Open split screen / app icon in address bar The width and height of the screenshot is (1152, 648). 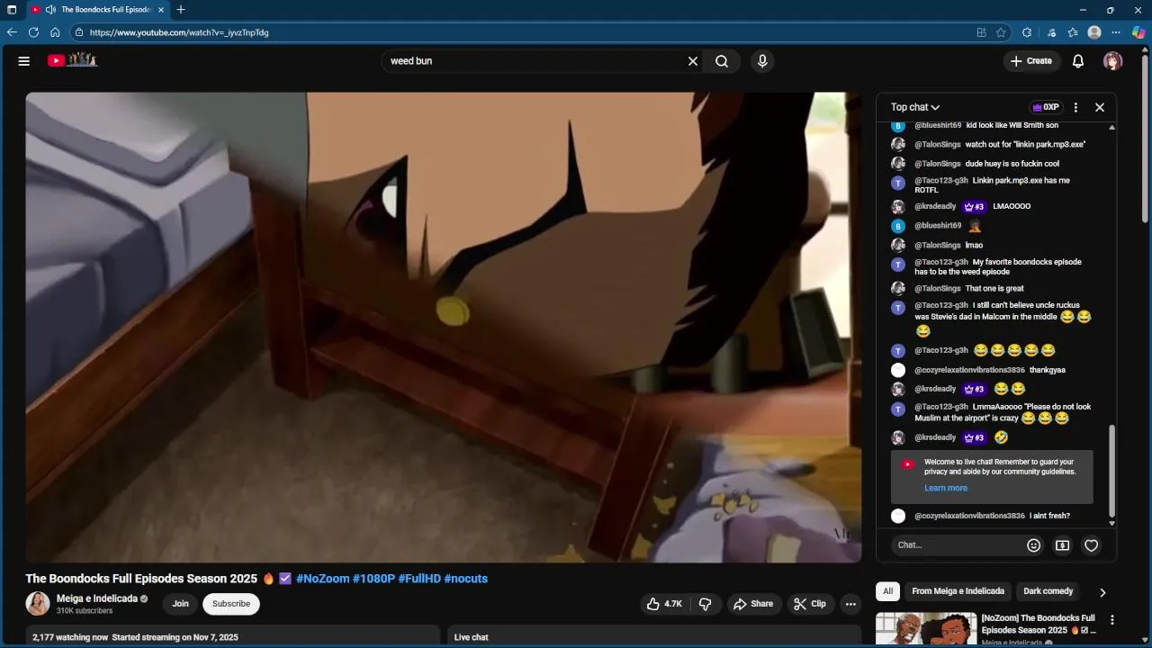981,32
